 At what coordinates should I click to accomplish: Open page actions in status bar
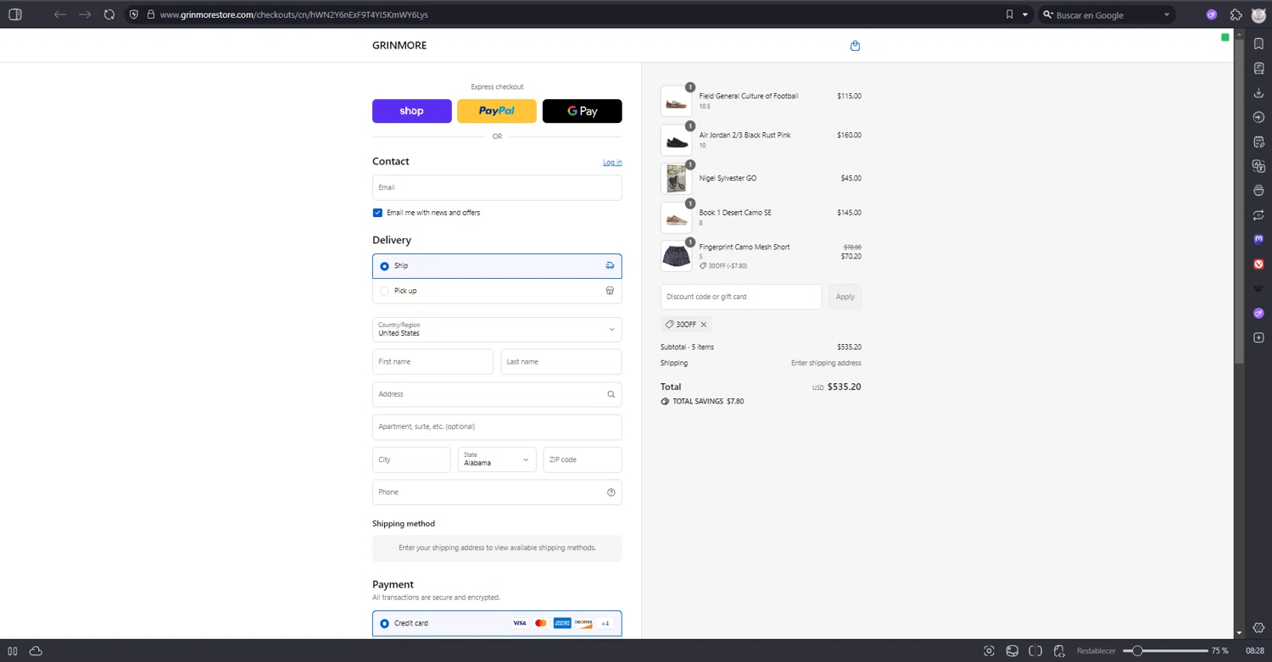pyautogui.click(x=1059, y=651)
